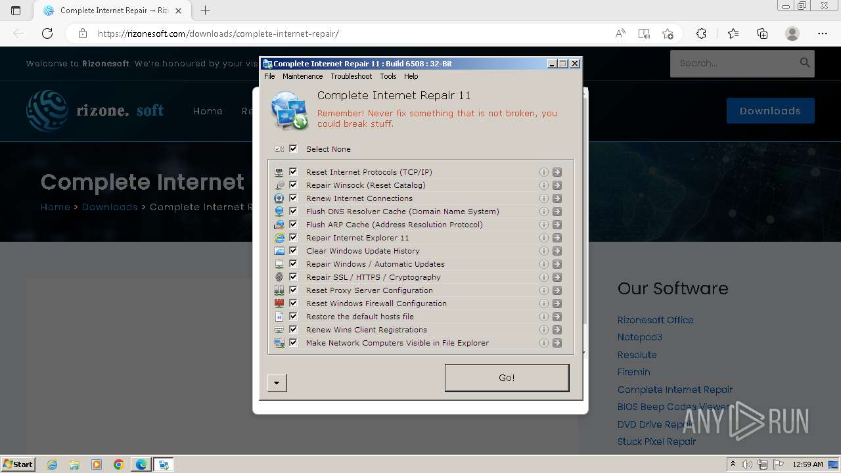Image resolution: width=841 pixels, height=473 pixels.
Task: Click the Windows Start button
Action: click(x=18, y=464)
